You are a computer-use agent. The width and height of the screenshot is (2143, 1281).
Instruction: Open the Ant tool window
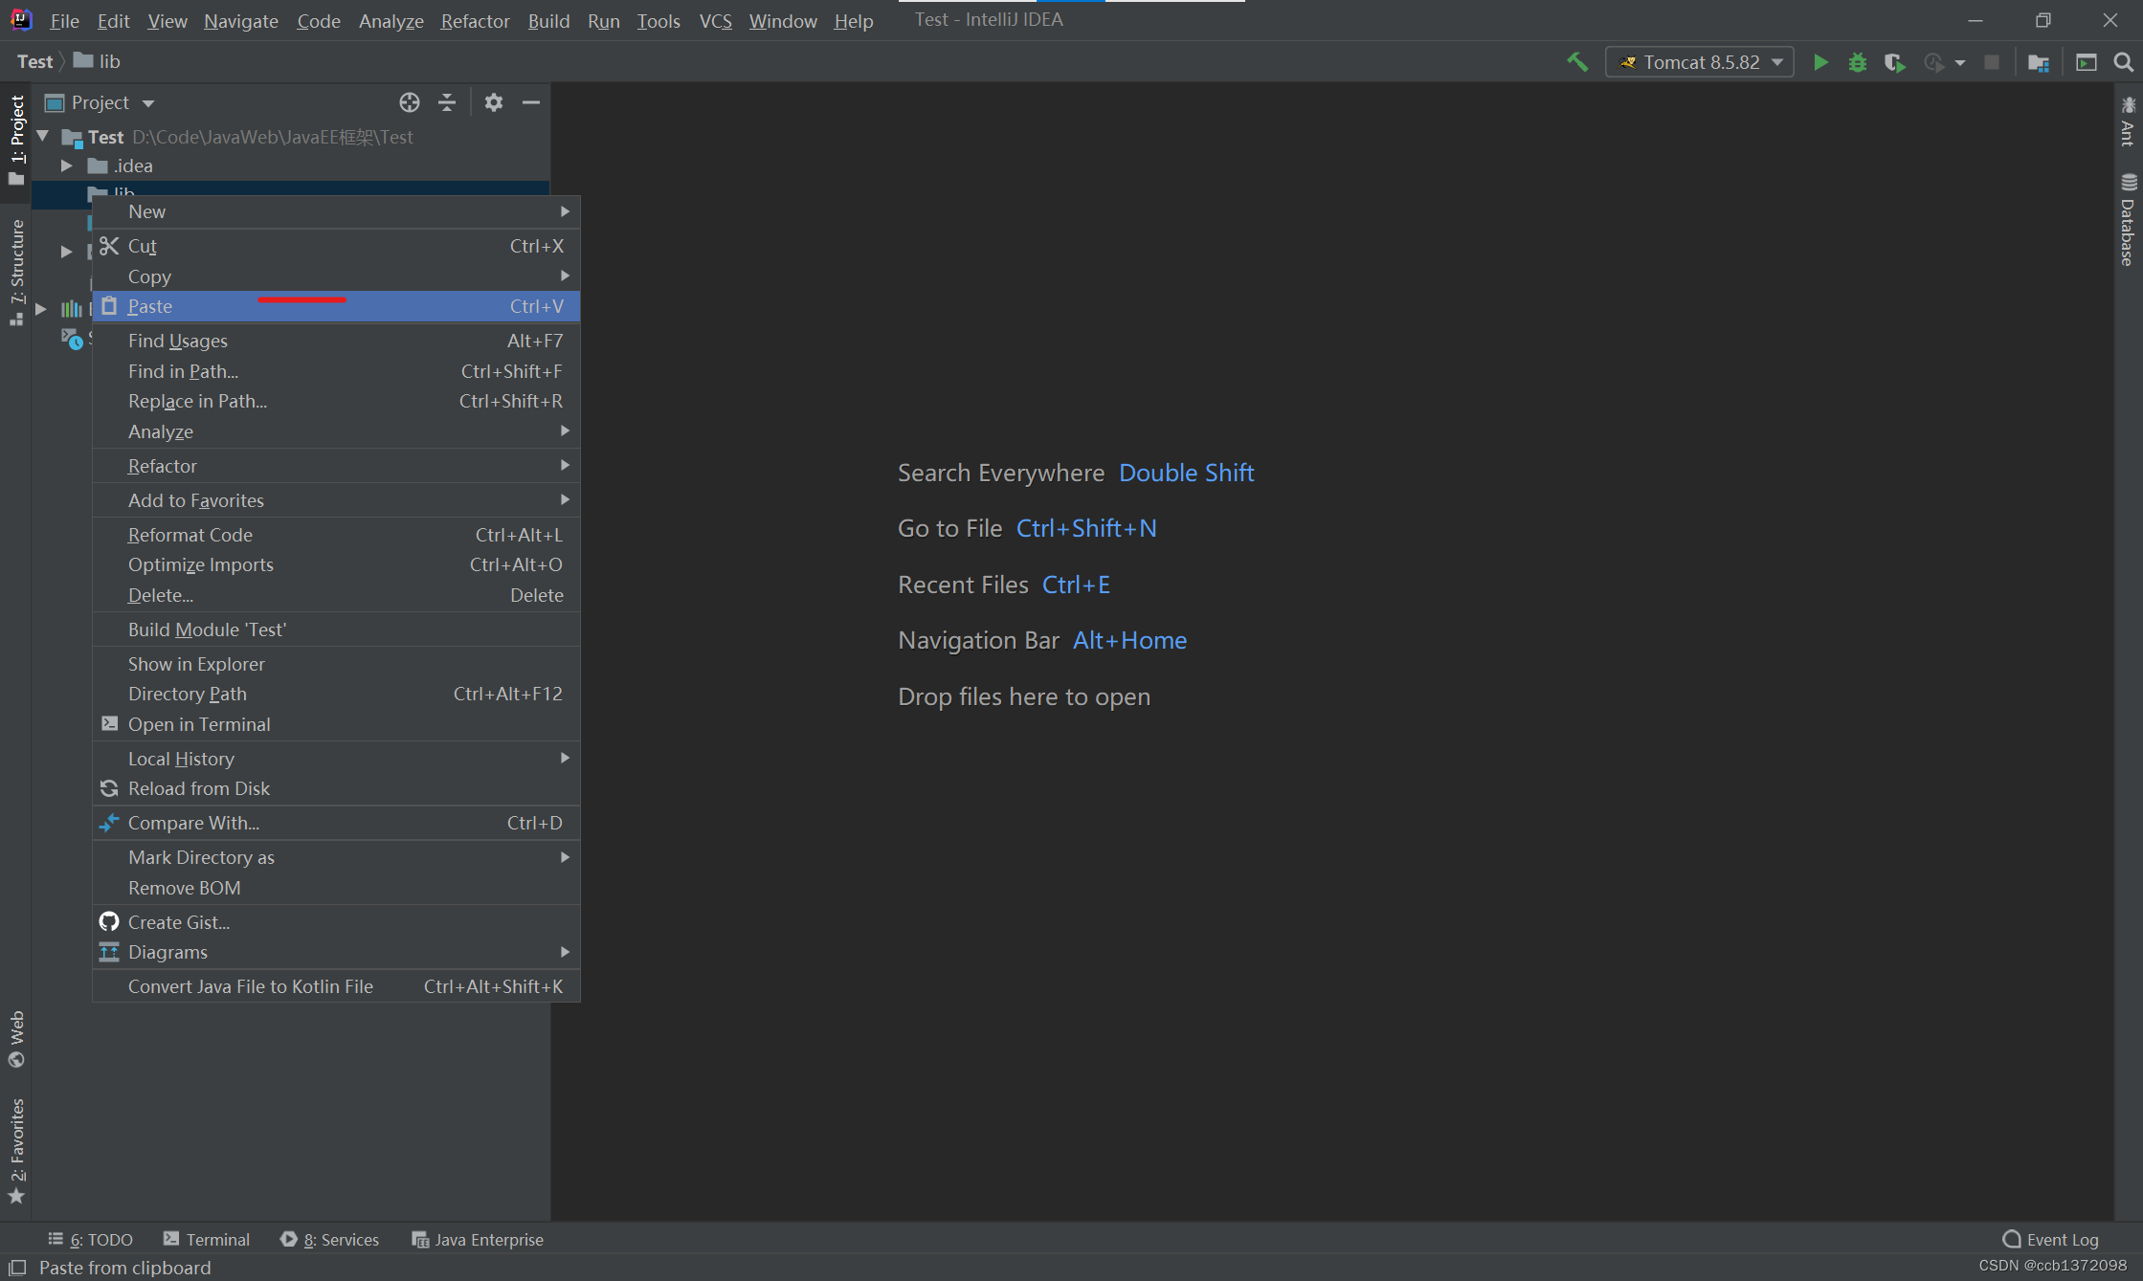pos(2128,121)
